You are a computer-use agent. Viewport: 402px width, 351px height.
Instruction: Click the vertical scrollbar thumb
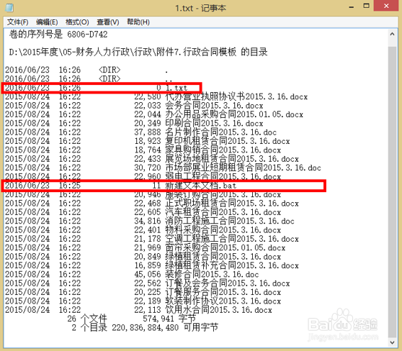point(392,192)
